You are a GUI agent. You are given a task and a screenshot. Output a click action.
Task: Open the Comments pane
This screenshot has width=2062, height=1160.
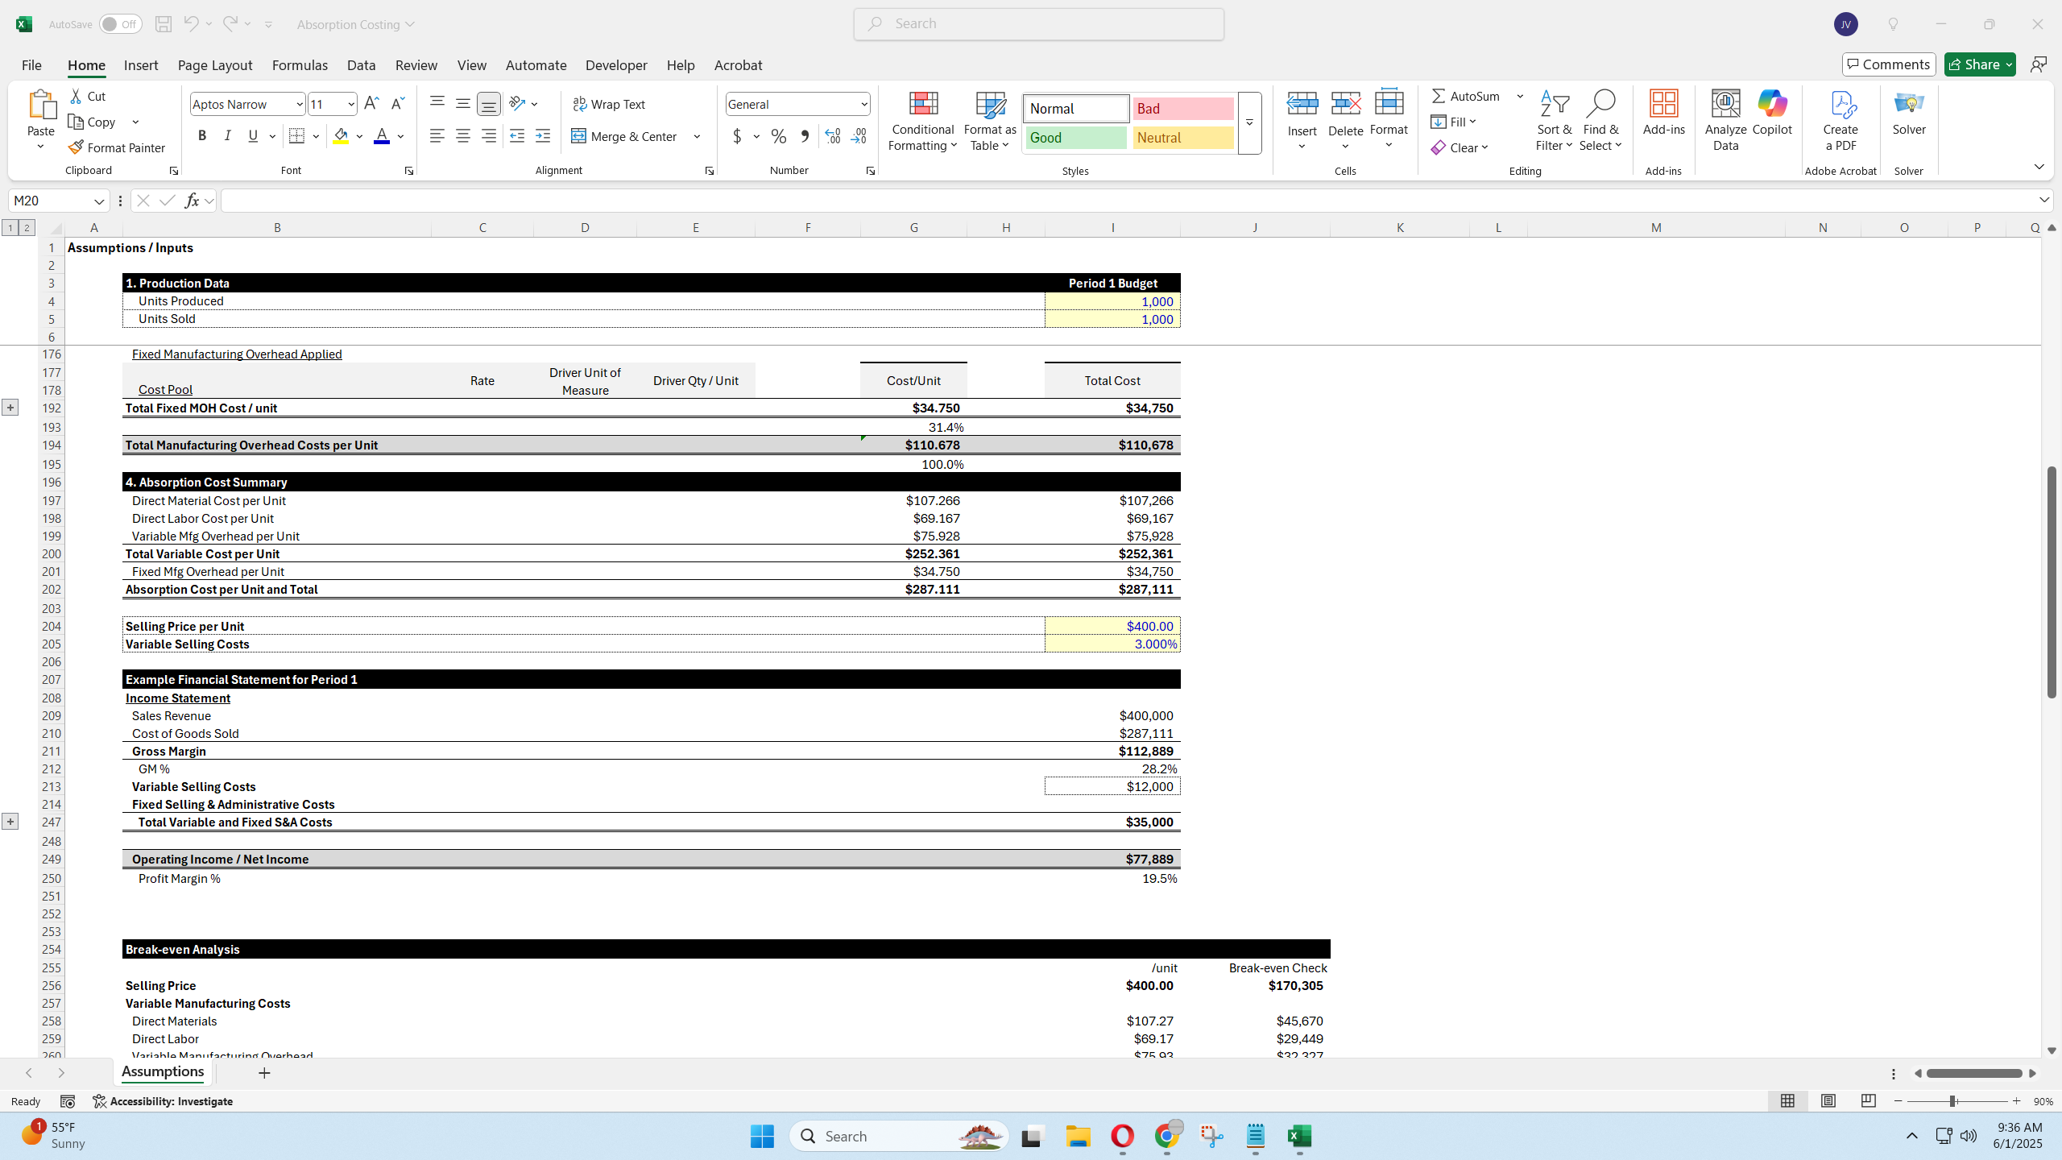[1888, 64]
